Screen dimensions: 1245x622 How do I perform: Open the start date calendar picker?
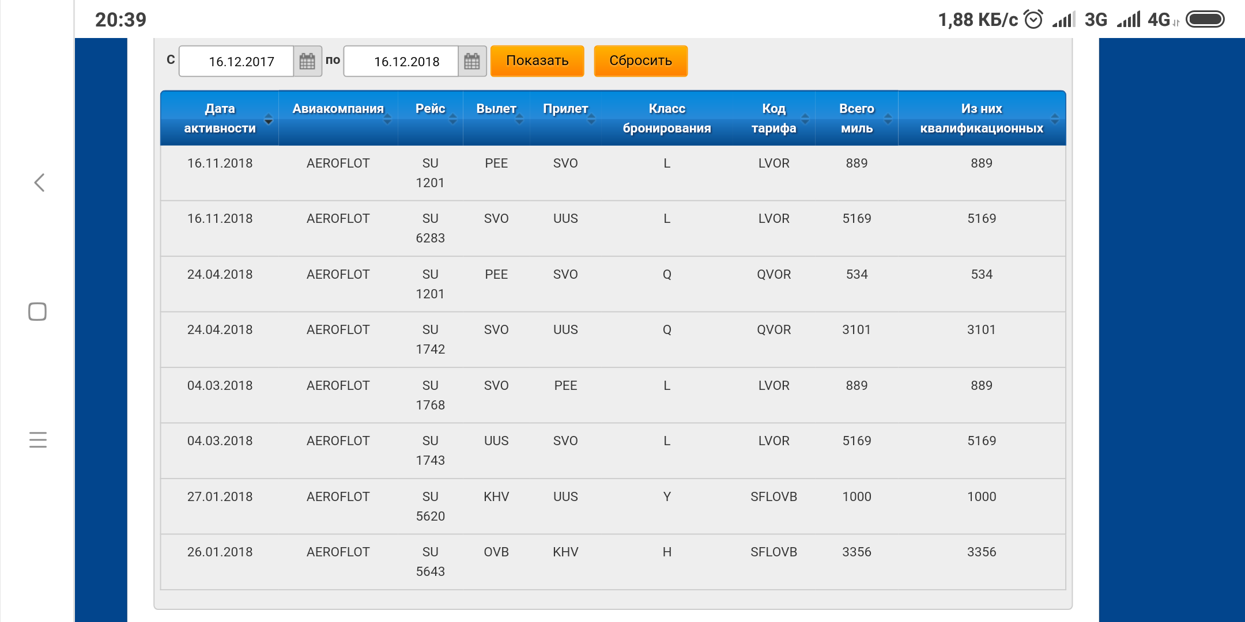307,61
